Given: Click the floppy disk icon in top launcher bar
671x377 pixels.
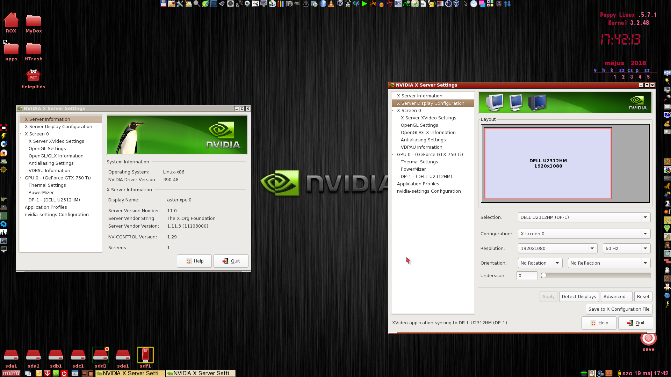Looking at the screenshot, I should [x=163, y=4].
